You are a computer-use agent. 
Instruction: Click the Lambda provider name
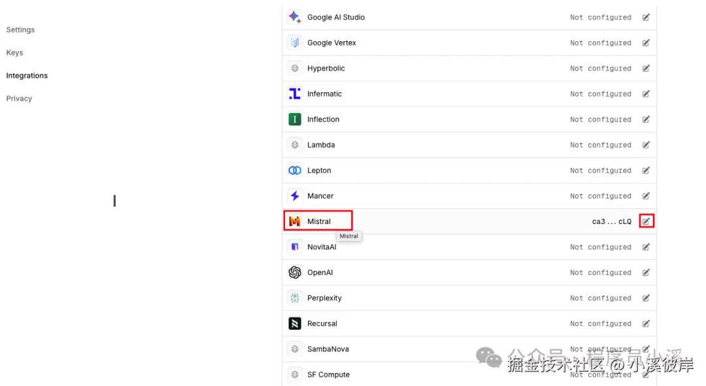coord(321,145)
